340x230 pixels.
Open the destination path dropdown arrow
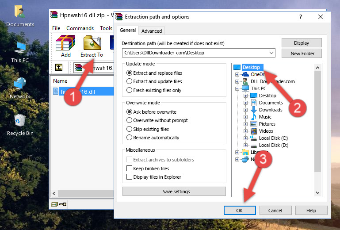[x=271, y=53]
